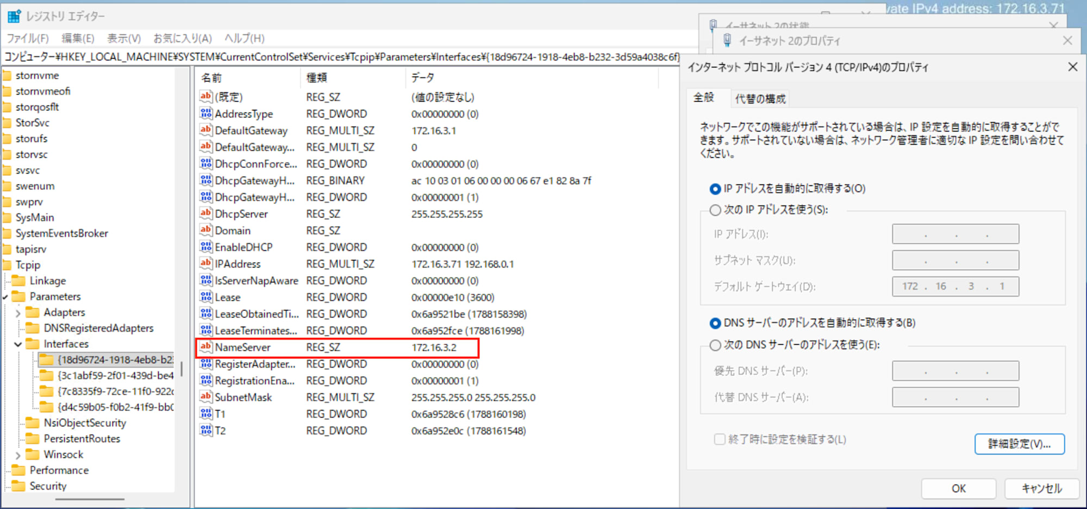The image size is (1087, 509).
Task: Click the データ column header
Action: point(532,78)
